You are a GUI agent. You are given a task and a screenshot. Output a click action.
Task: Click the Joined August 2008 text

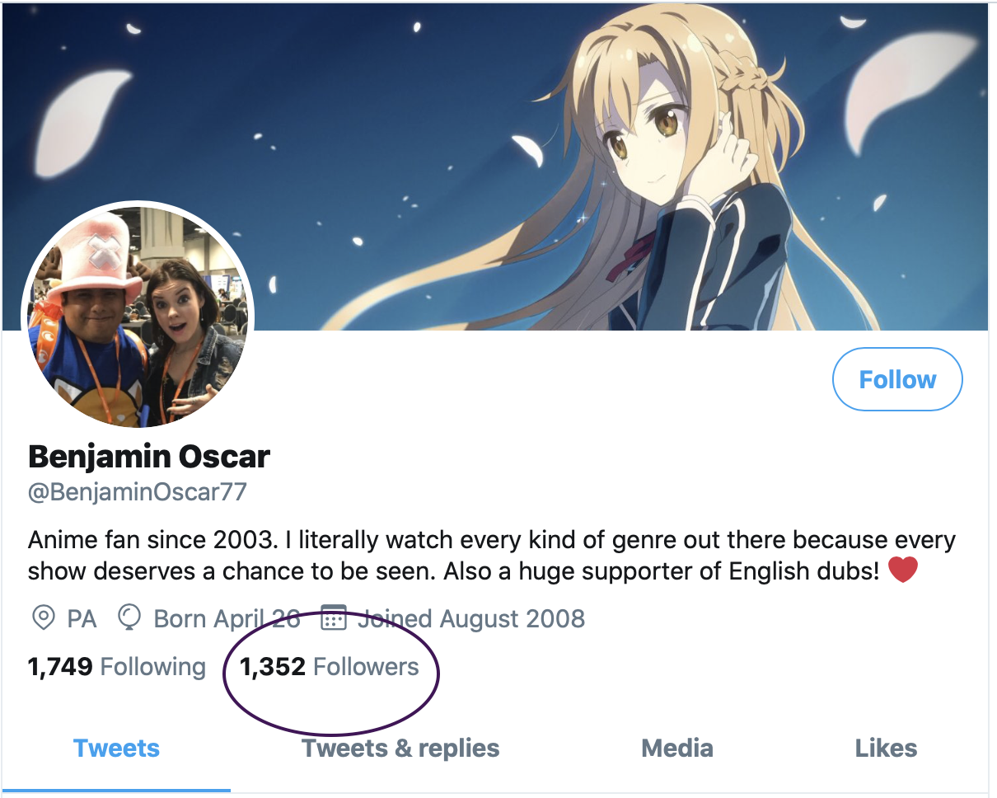point(471,619)
